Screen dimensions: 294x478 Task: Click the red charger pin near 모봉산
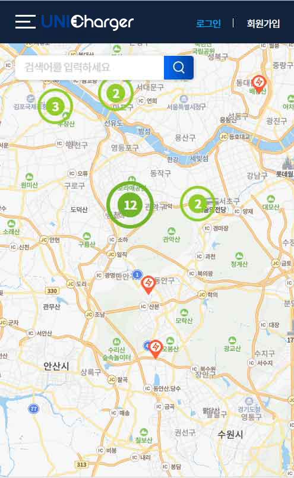coord(156,349)
